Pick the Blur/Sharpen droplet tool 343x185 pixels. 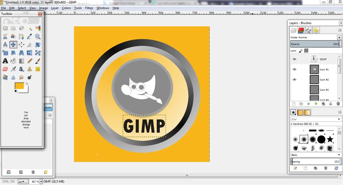13,77
